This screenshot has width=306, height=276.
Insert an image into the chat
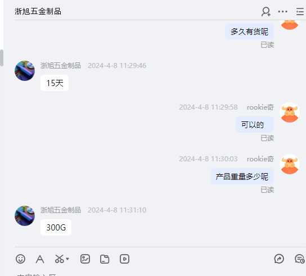coord(85,259)
